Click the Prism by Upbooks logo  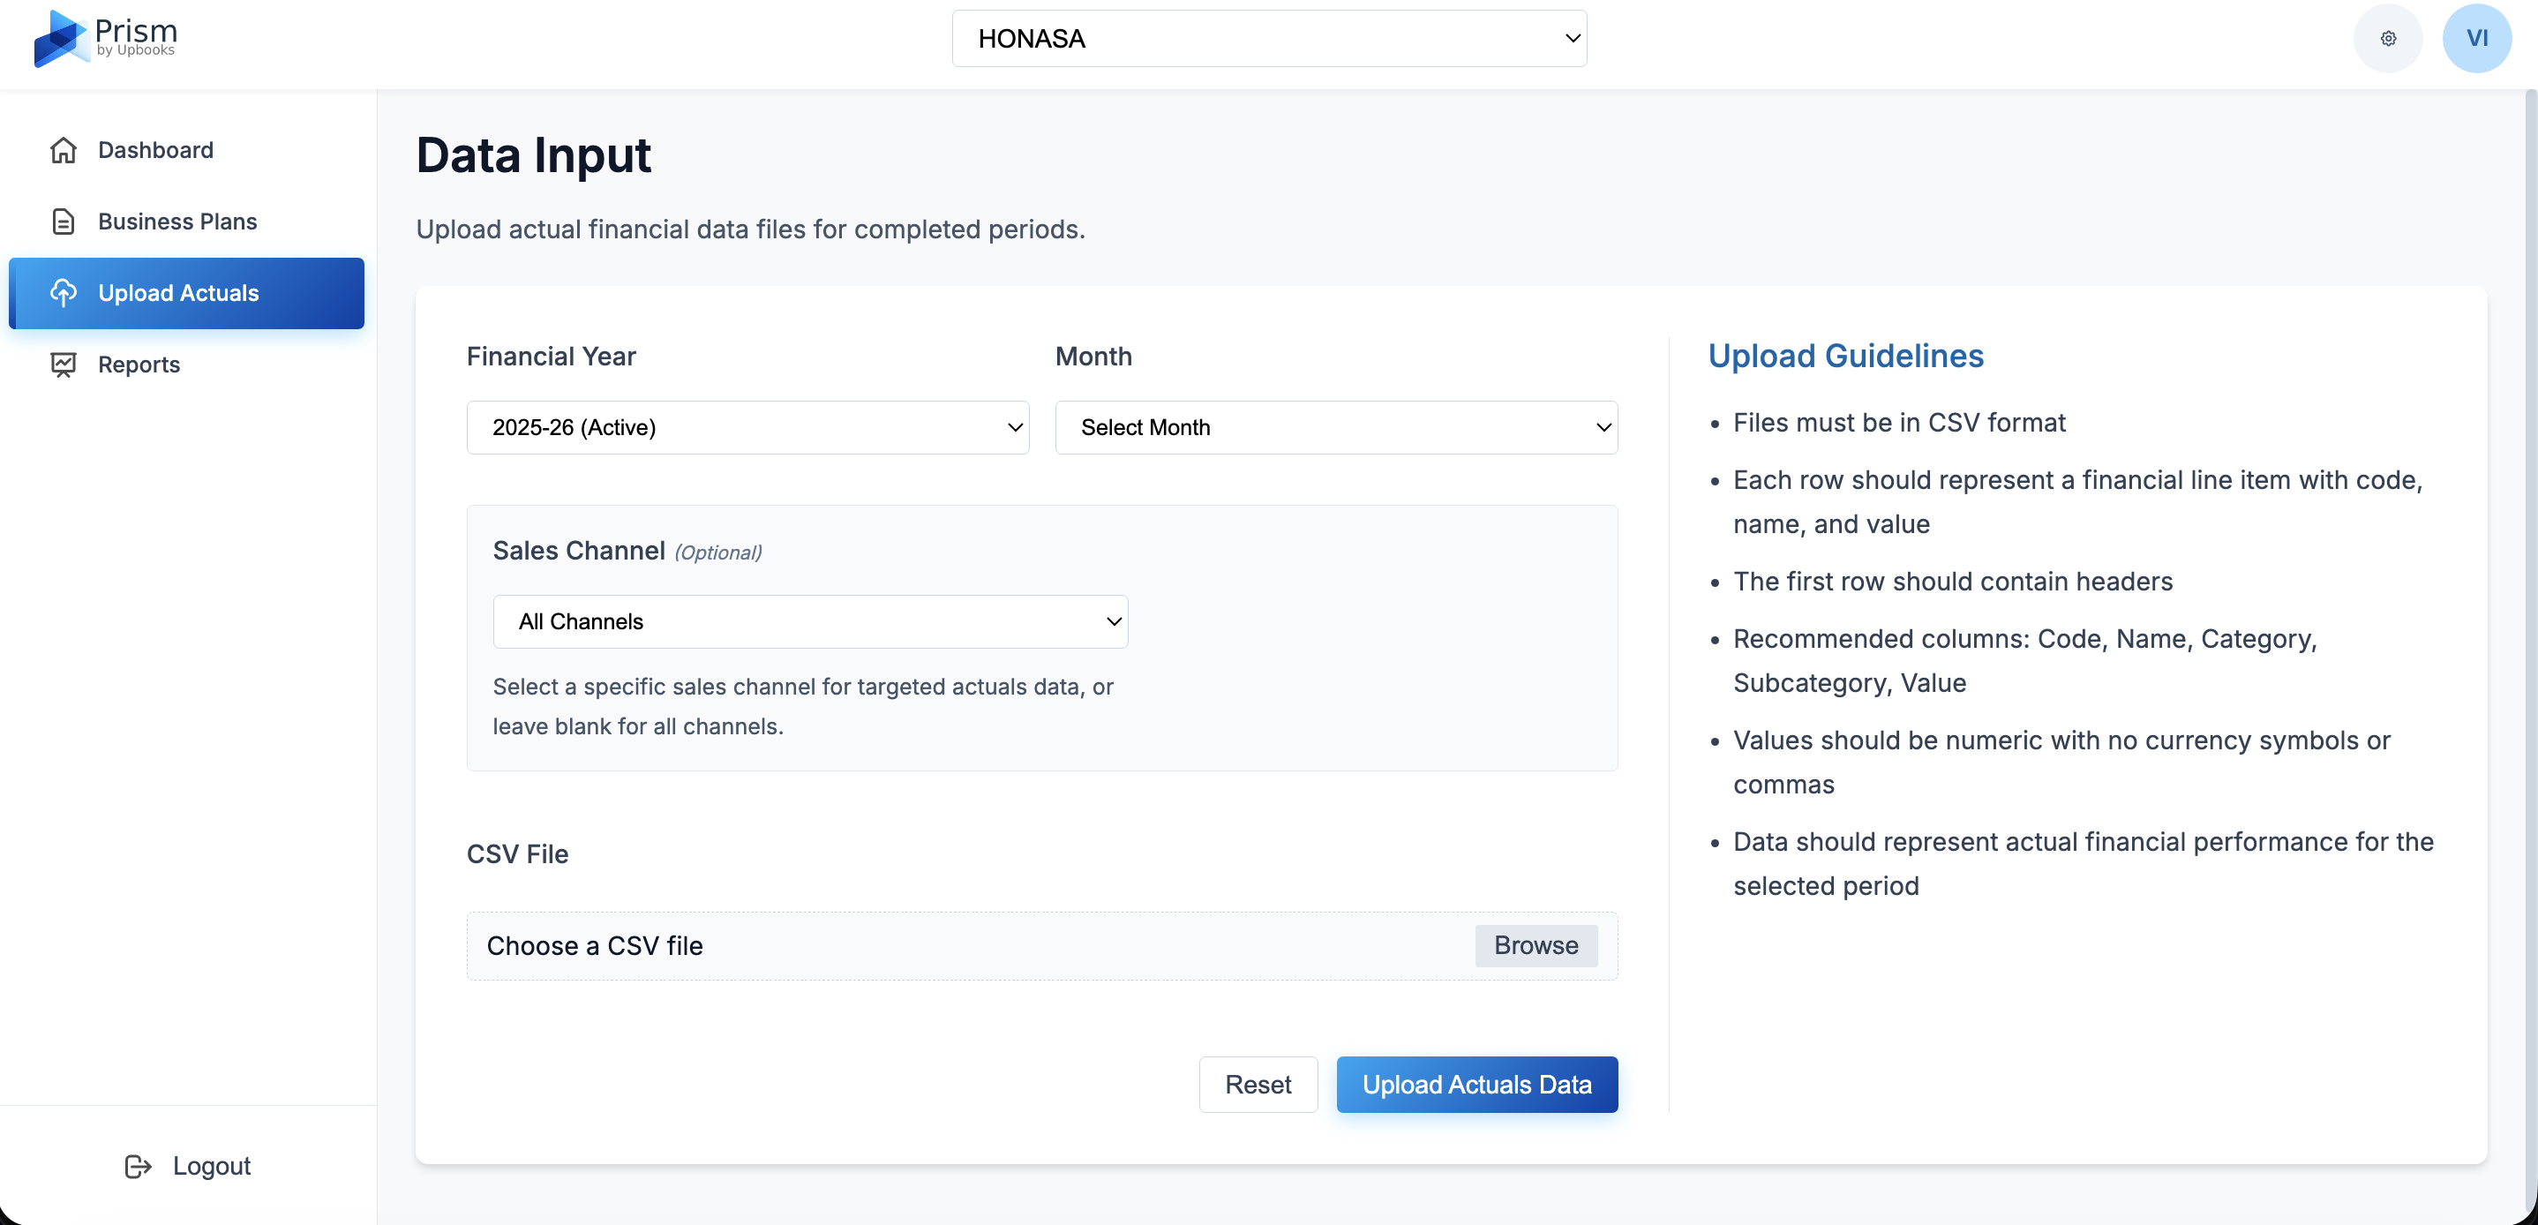pos(104,39)
